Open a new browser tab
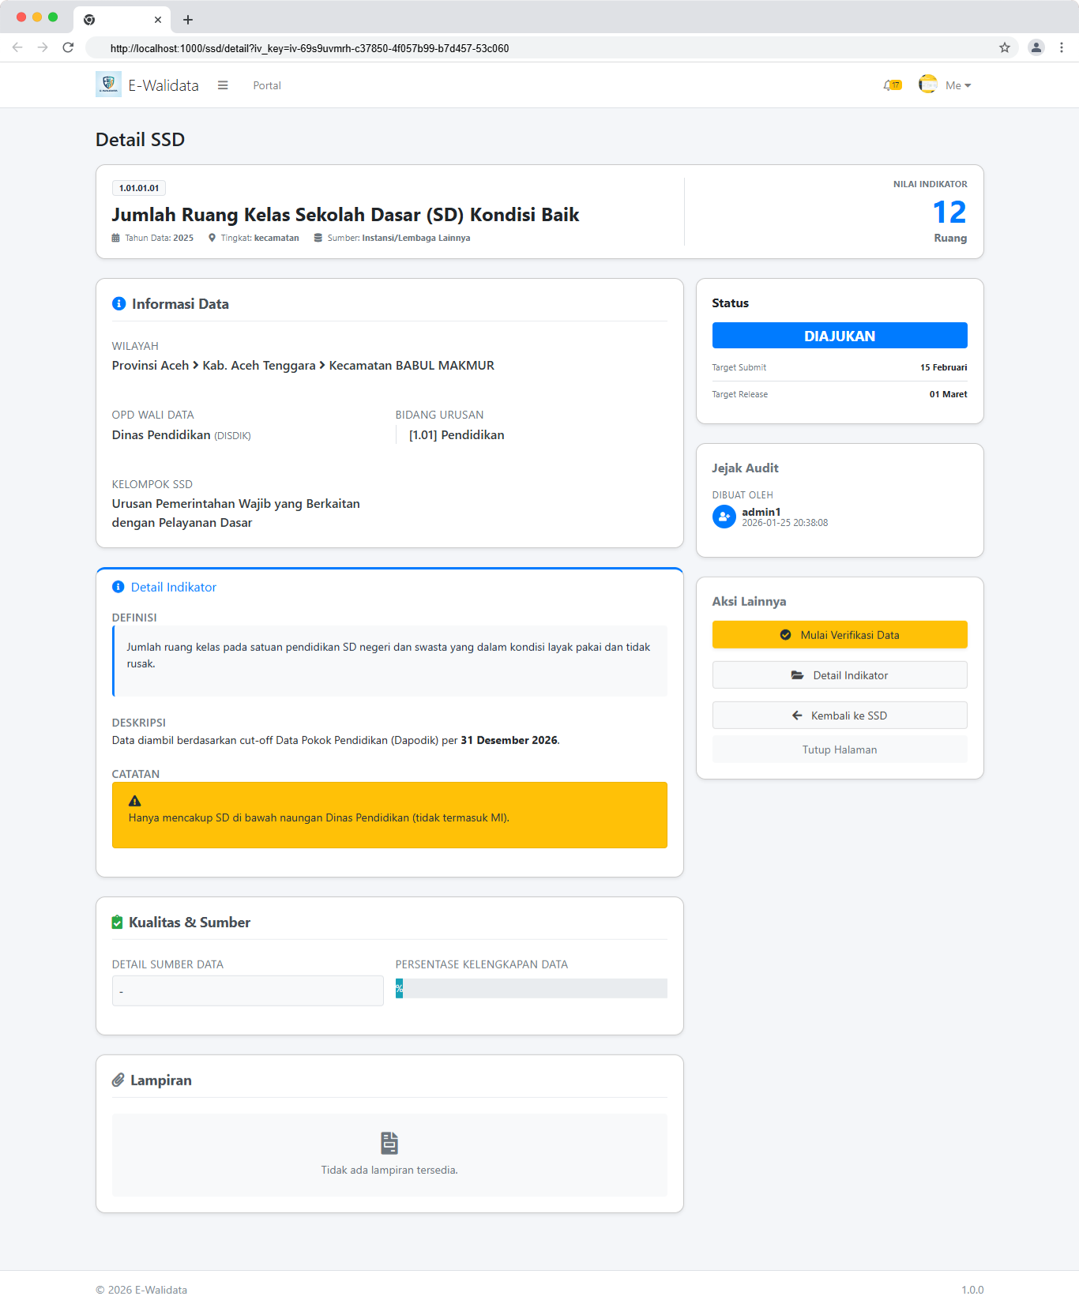Viewport: 1079px width, 1308px height. coord(188,20)
